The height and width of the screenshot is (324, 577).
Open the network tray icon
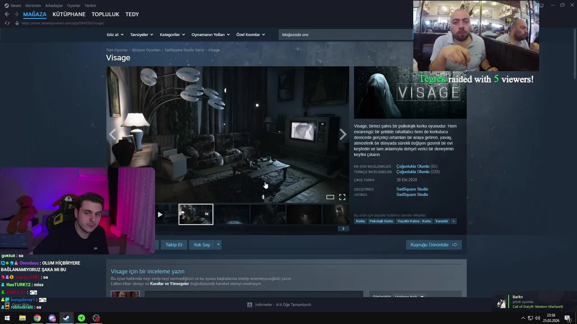pos(530,318)
